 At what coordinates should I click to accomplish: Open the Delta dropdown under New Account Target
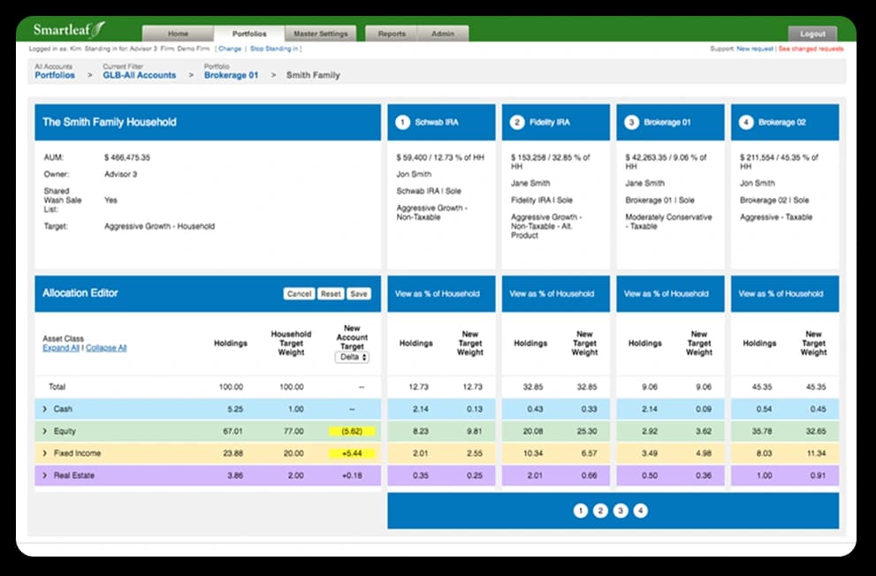[x=352, y=357]
